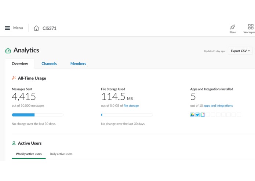Select the Overview tab
This screenshot has height=181, width=255.
pos(20,64)
